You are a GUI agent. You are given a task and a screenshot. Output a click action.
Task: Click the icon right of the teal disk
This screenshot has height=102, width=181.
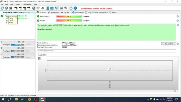pyautogui.click(x=38, y=8)
